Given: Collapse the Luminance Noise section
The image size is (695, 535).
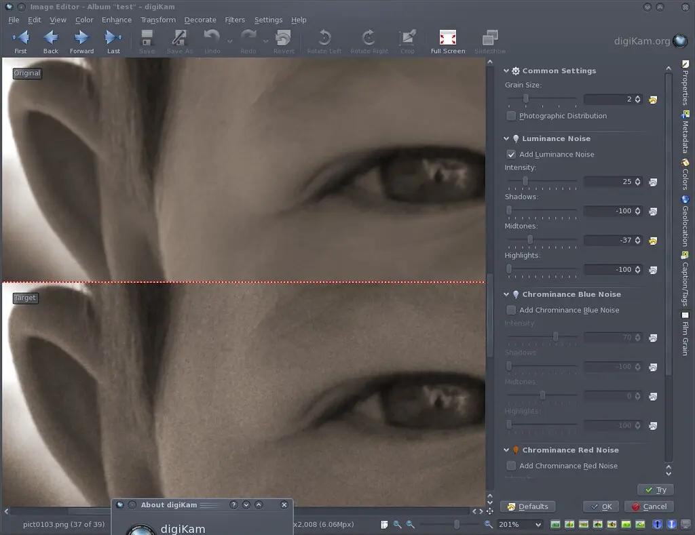Looking at the screenshot, I should pos(506,139).
